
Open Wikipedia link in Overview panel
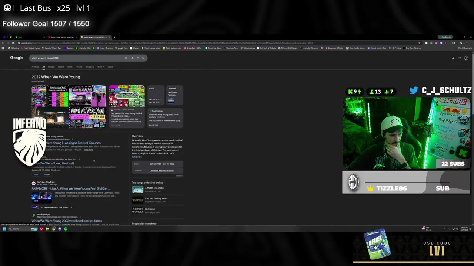pos(137,157)
